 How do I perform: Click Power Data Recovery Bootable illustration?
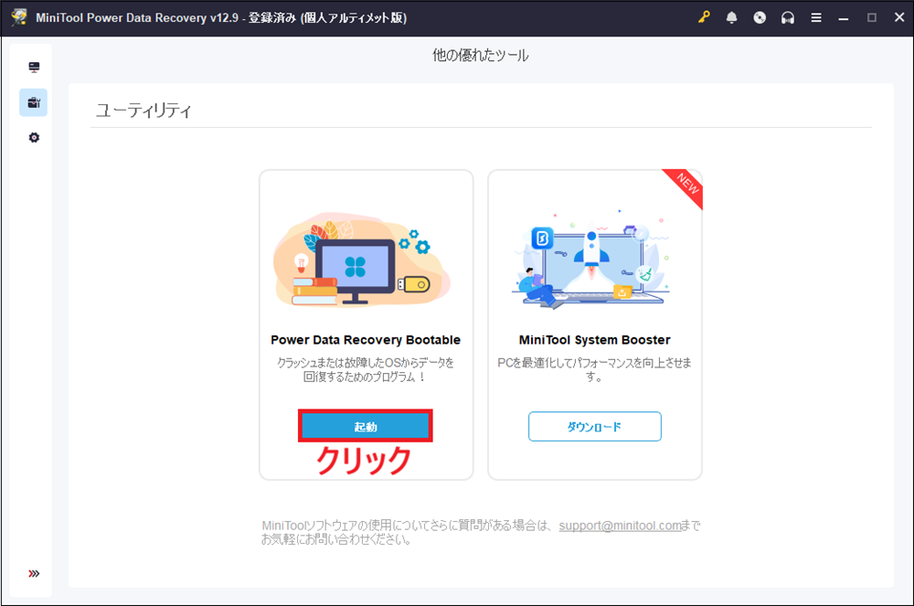tap(361, 260)
